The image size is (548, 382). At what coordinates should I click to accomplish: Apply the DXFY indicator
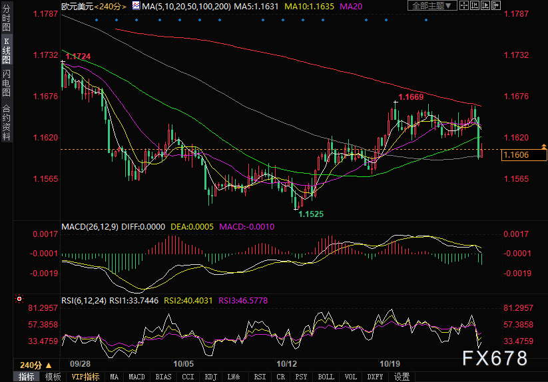(x=375, y=377)
